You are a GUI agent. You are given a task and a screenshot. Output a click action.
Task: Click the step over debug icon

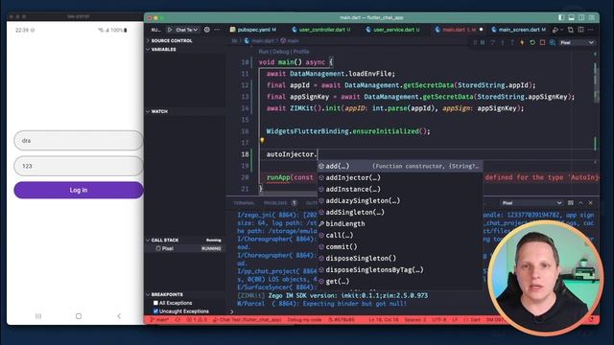point(492,42)
